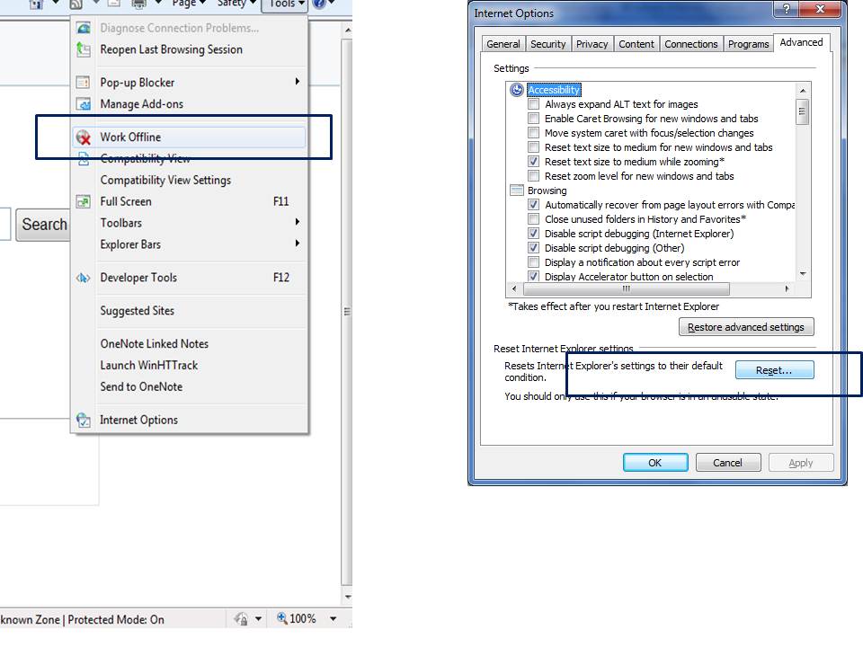
Task: Click the Internet Options help question-mark button
Action: (x=786, y=9)
